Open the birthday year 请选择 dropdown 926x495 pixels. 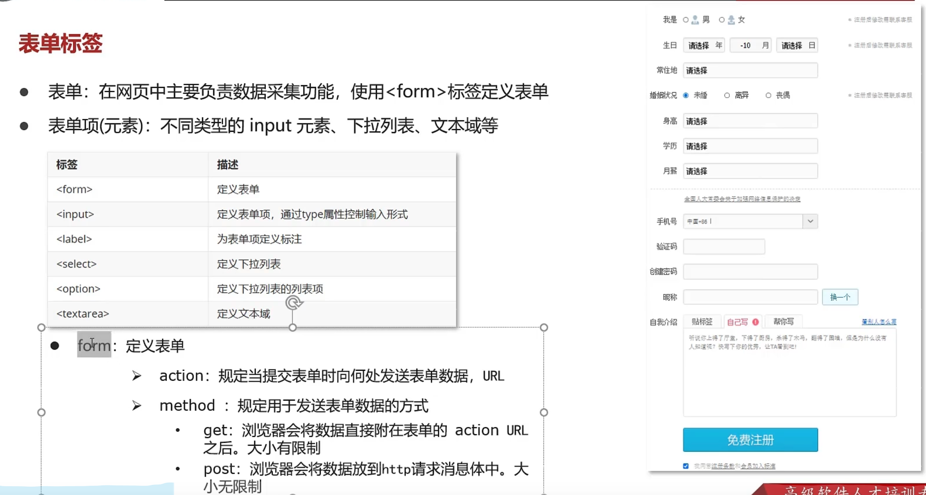click(703, 45)
